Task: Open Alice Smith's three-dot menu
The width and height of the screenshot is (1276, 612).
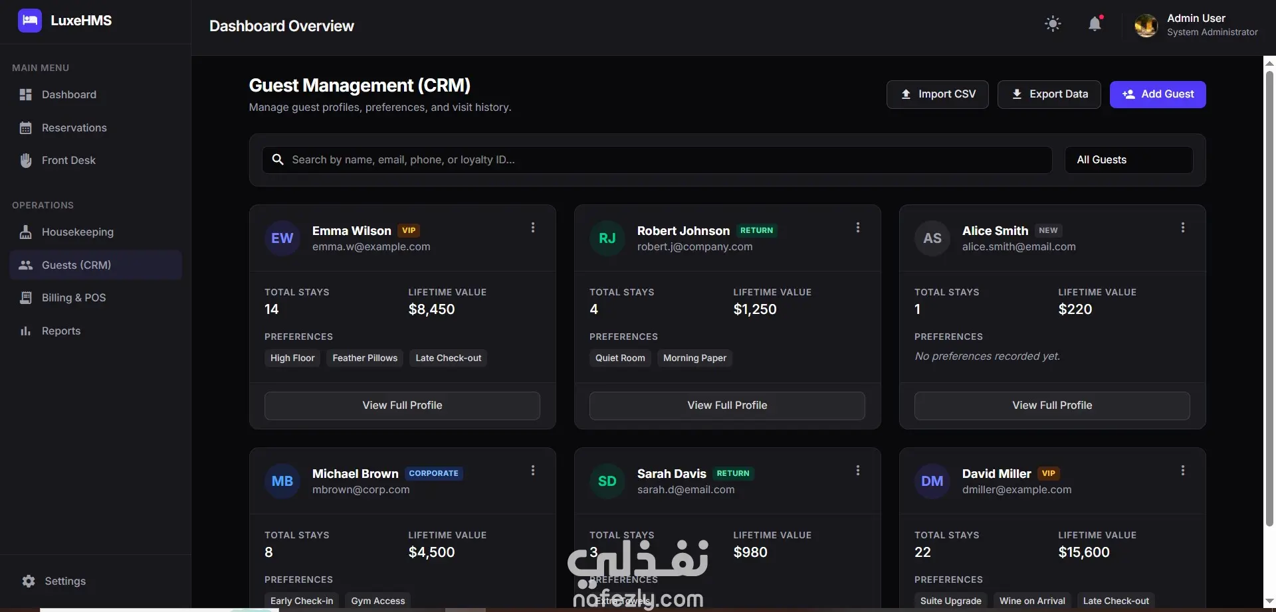Action: pyautogui.click(x=1183, y=228)
